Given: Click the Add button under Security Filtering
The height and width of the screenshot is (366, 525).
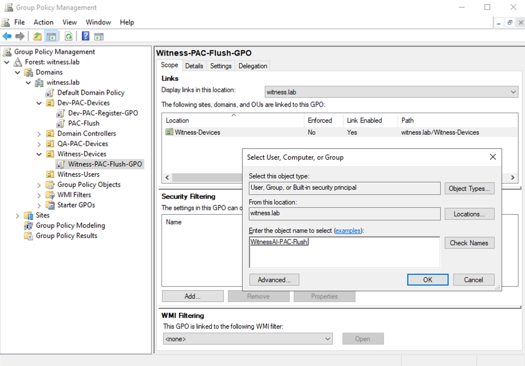Looking at the screenshot, I should pyautogui.click(x=193, y=296).
